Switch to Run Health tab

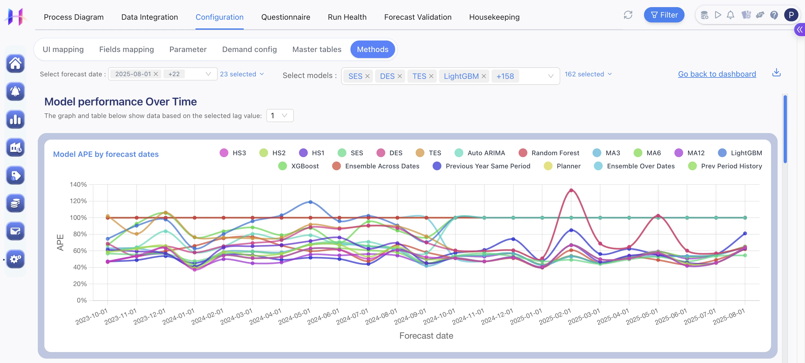(347, 17)
